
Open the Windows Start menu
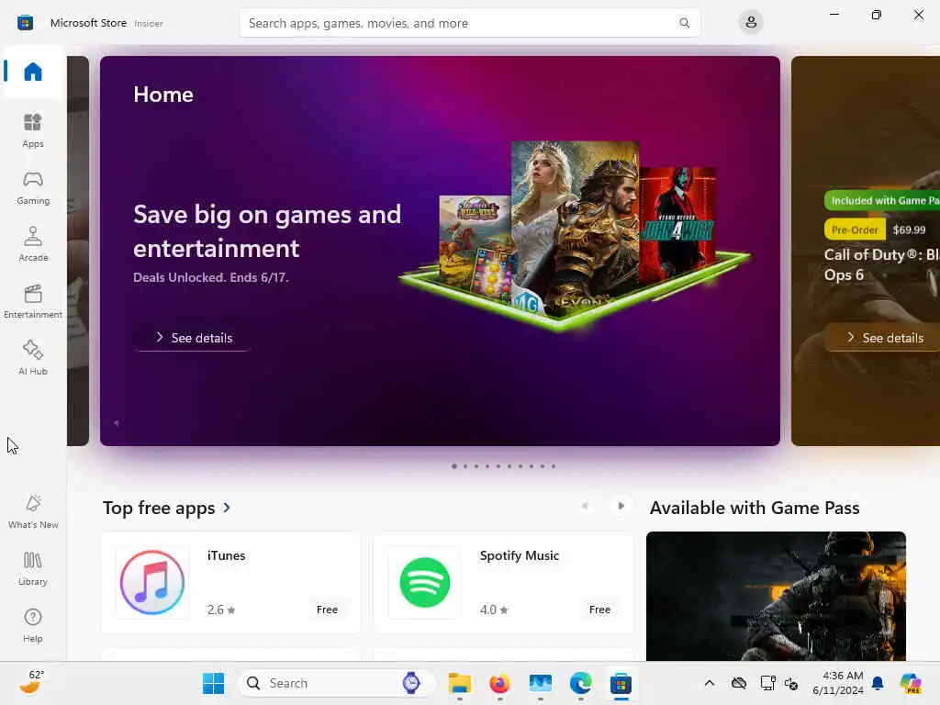[213, 683]
